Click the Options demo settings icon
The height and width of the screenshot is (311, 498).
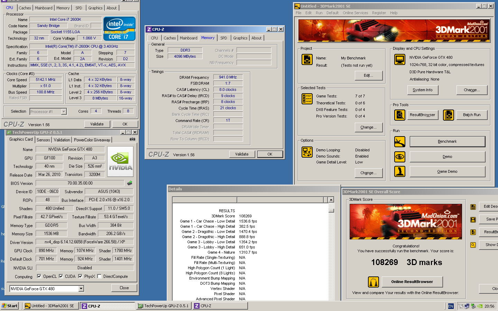coord(307,152)
